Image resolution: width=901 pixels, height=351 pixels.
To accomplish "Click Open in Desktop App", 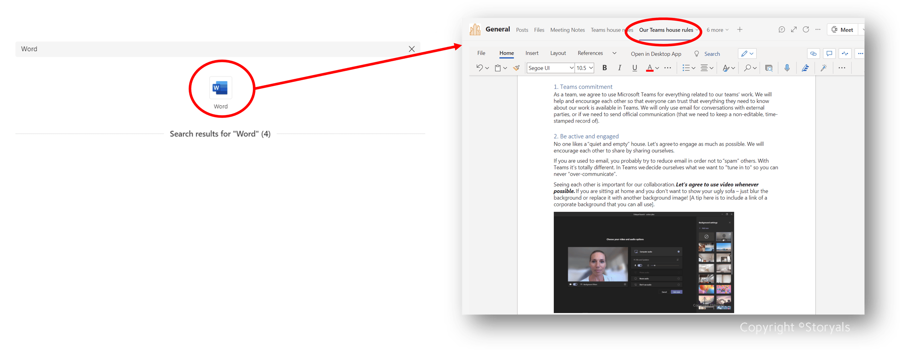I will (x=656, y=53).
